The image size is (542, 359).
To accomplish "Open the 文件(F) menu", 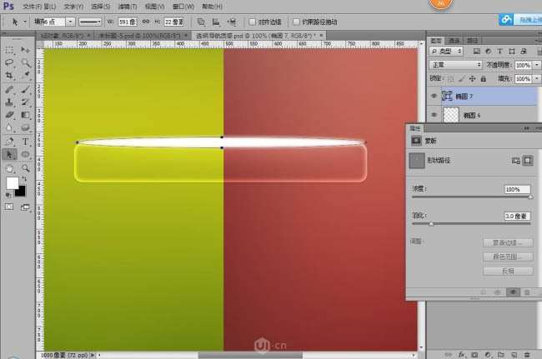I will click(x=32, y=7).
